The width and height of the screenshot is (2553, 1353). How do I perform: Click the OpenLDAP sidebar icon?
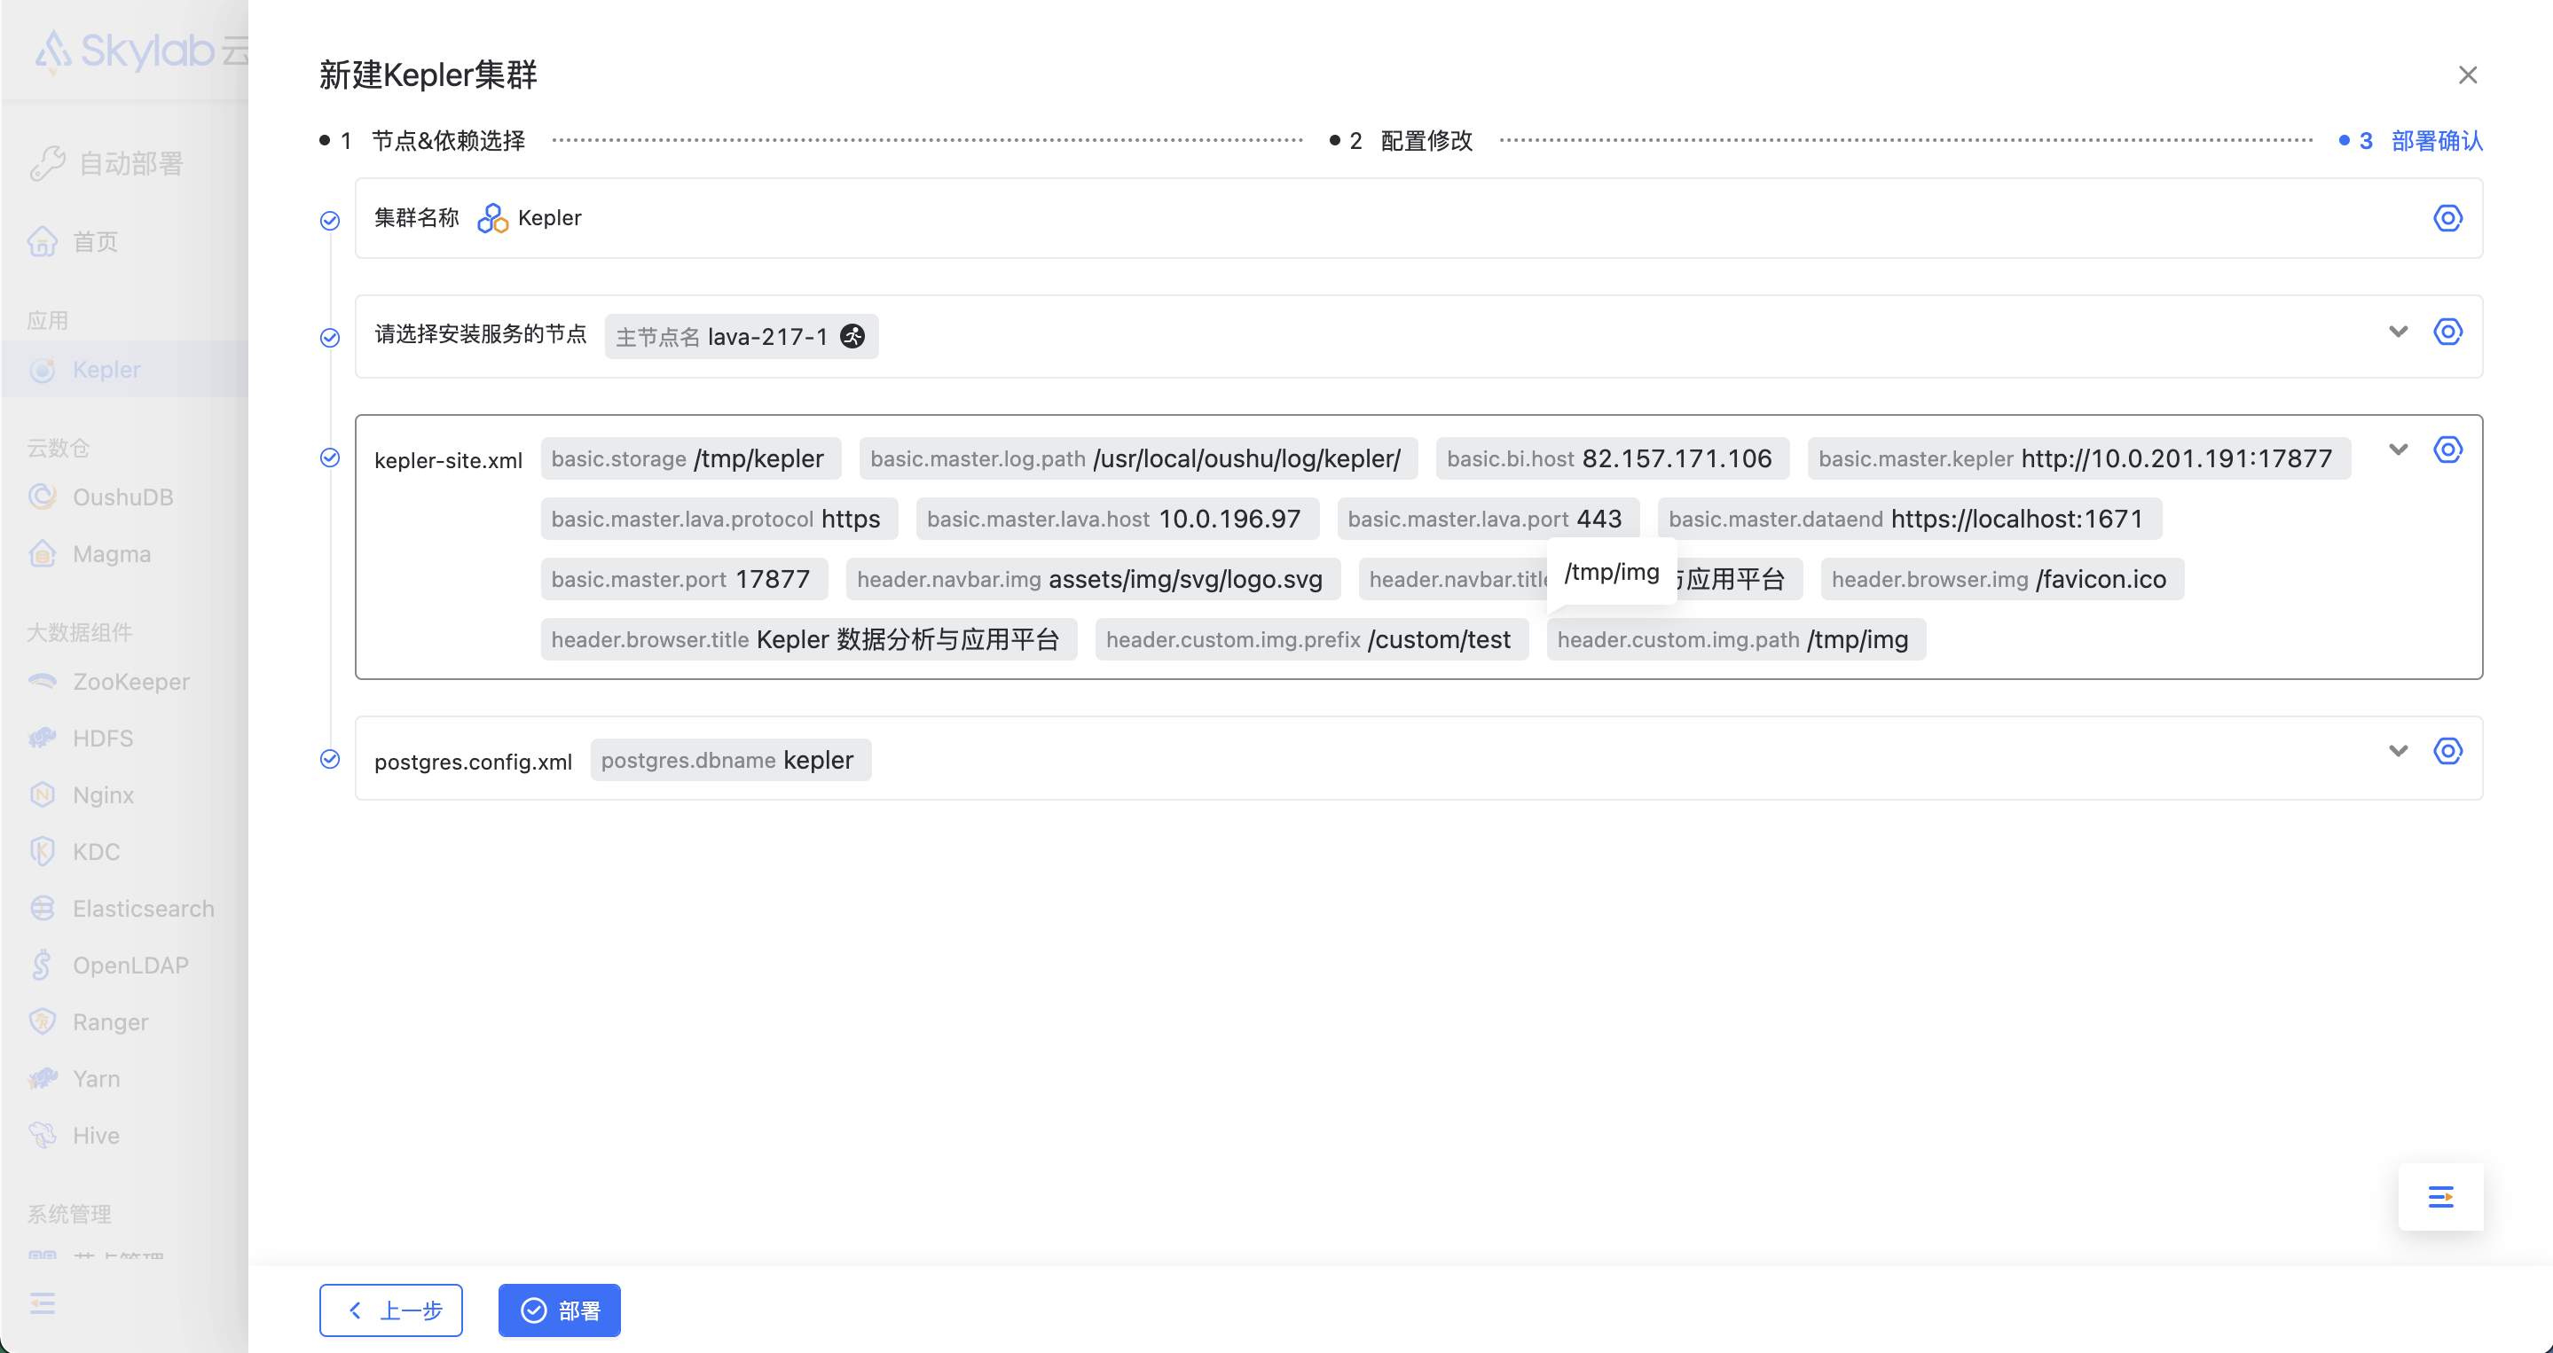pyautogui.click(x=42, y=965)
